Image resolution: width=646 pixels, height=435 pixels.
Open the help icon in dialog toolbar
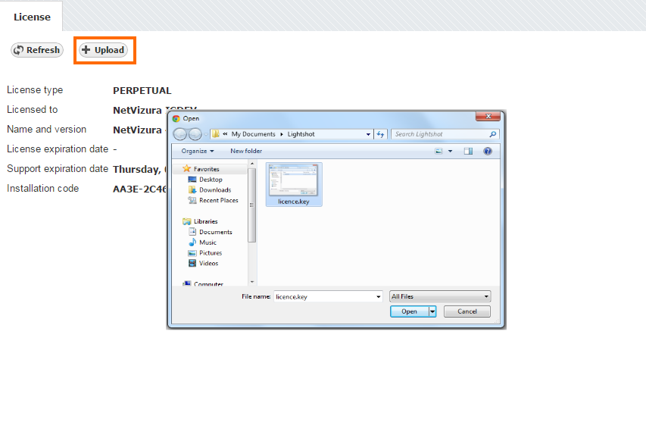click(x=488, y=151)
